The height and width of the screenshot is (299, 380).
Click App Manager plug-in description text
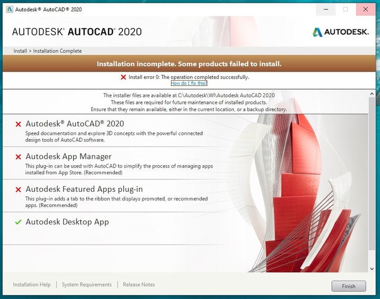point(119,169)
